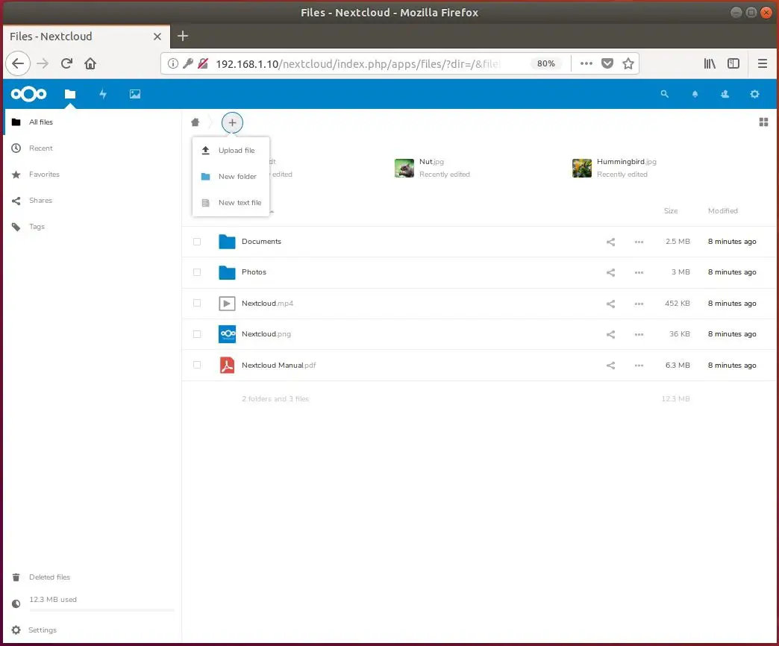Click the Nextcloud logo
This screenshot has height=646, width=779.
coord(29,94)
